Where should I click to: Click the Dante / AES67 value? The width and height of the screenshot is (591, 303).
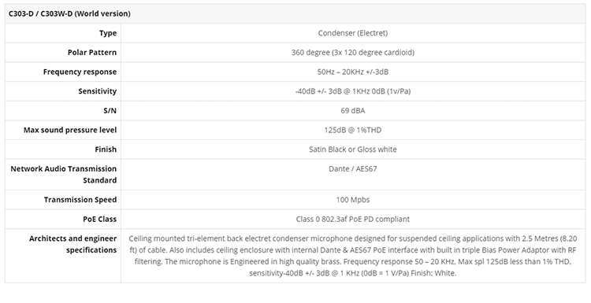pos(353,168)
